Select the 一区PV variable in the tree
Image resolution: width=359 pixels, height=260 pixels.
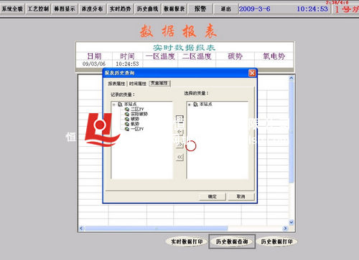click(x=137, y=129)
